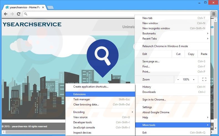Viewport: 219px width, 136px height.
Task: Open a new tab with the tab strip button
Action: 50,7
